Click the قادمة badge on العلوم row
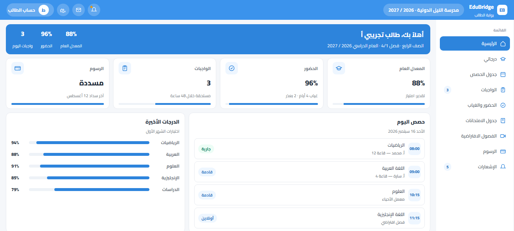The width and height of the screenshot is (514, 231). pyautogui.click(x=207, y=195)
